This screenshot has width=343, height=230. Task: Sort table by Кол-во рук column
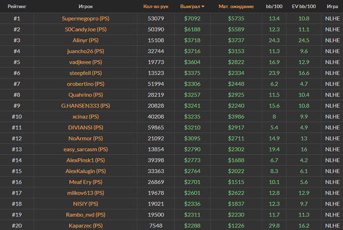(156, 6)
